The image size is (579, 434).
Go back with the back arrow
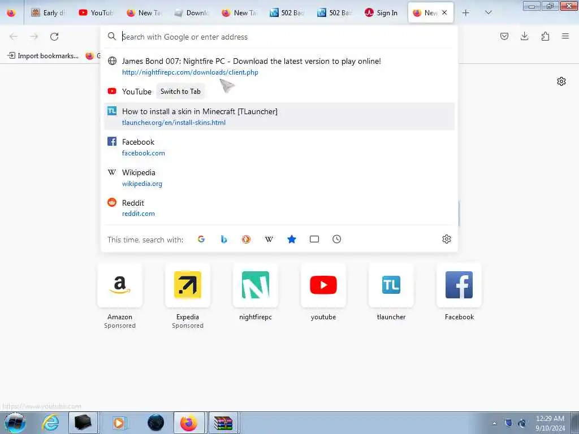(14, 36)
